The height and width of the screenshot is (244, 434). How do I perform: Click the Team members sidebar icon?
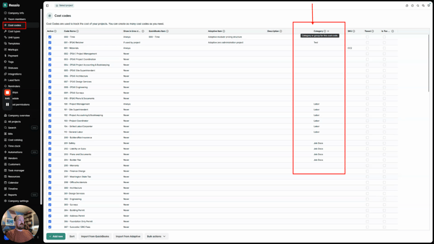coord(5,19)
